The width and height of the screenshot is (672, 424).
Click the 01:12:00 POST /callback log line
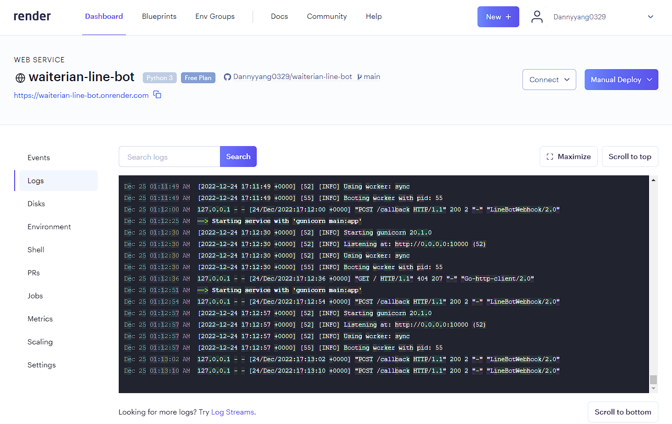342,209
